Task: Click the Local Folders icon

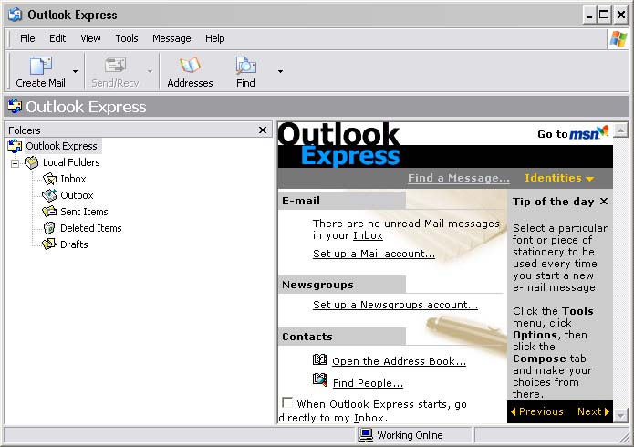Action: coord(32,162)
